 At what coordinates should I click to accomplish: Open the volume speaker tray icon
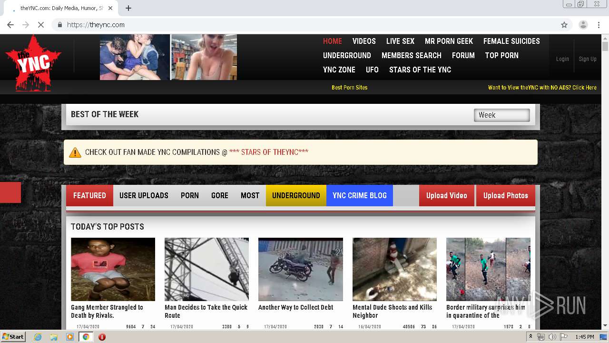(x=552, y=337)
